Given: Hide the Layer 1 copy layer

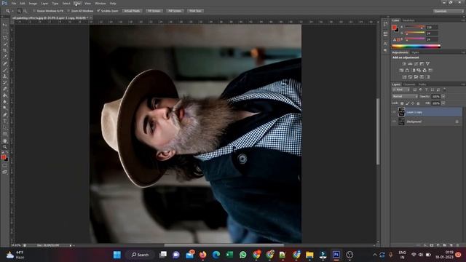Looking at the screenshot, I should point(395,112).
